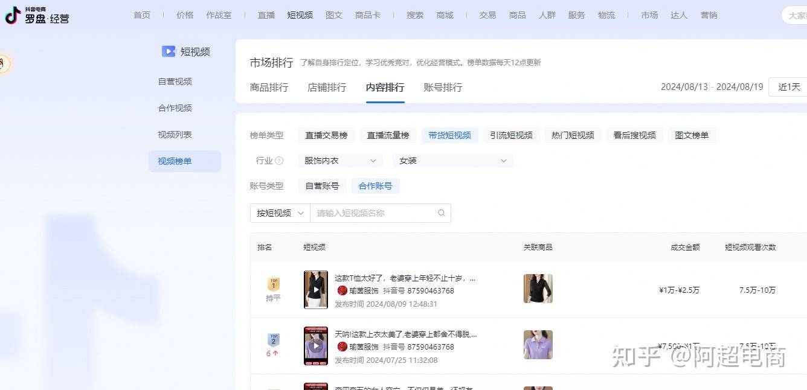Select the 引流短视频 list type

(x=511, y=135)
